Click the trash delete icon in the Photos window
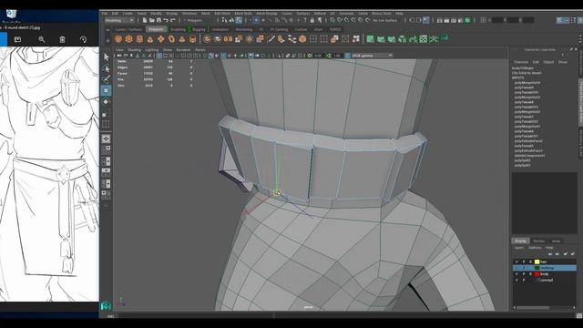 tap(62, 39)
